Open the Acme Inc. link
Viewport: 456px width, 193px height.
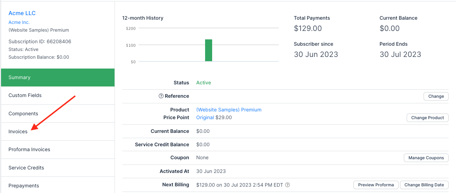pos(19,22)
